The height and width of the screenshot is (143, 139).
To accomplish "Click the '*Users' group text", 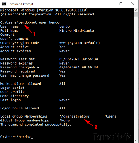I will pos(110,116).
